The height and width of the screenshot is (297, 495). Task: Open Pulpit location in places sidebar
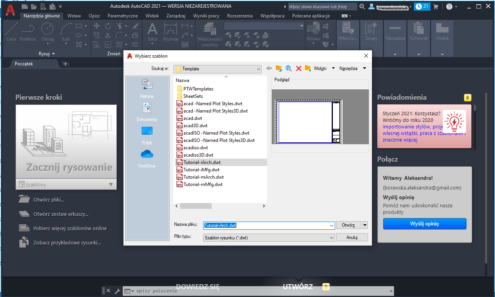tap(147, 135)
